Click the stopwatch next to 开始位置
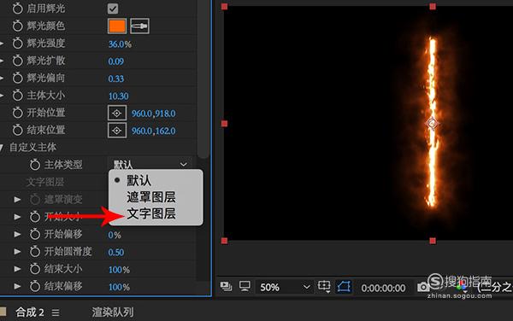 pos(18,113)
